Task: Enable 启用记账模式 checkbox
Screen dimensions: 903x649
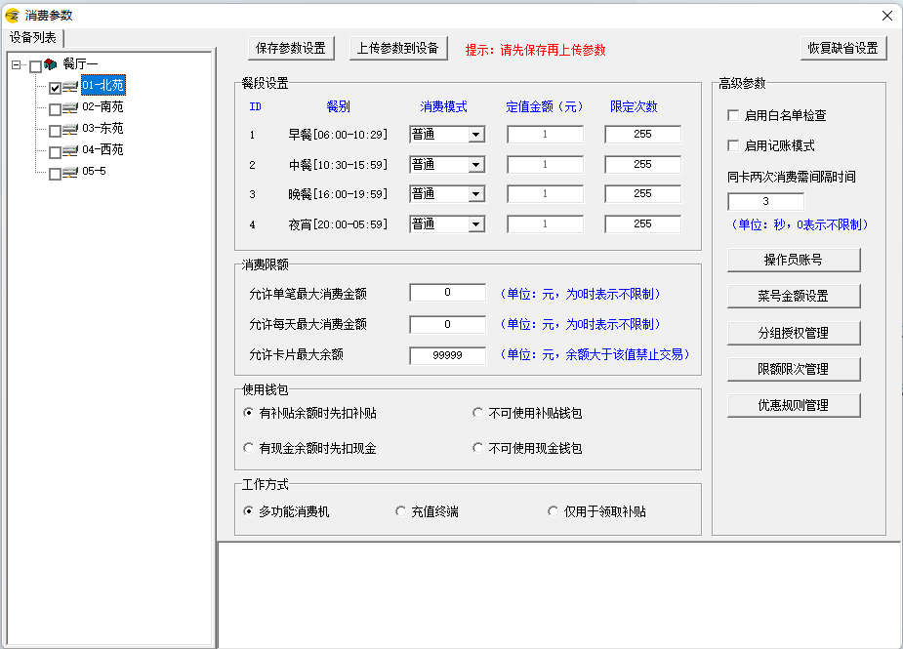Action: (733, 145)
